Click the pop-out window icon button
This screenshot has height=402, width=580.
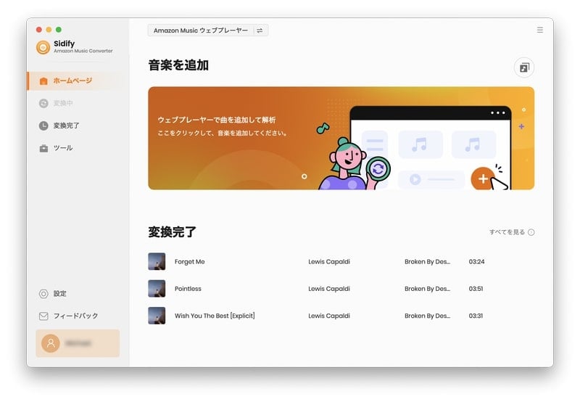pos(523,67)
